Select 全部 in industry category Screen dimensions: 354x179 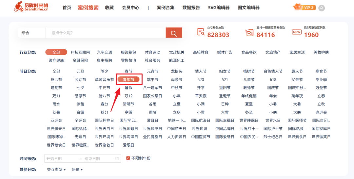(56, 52)
